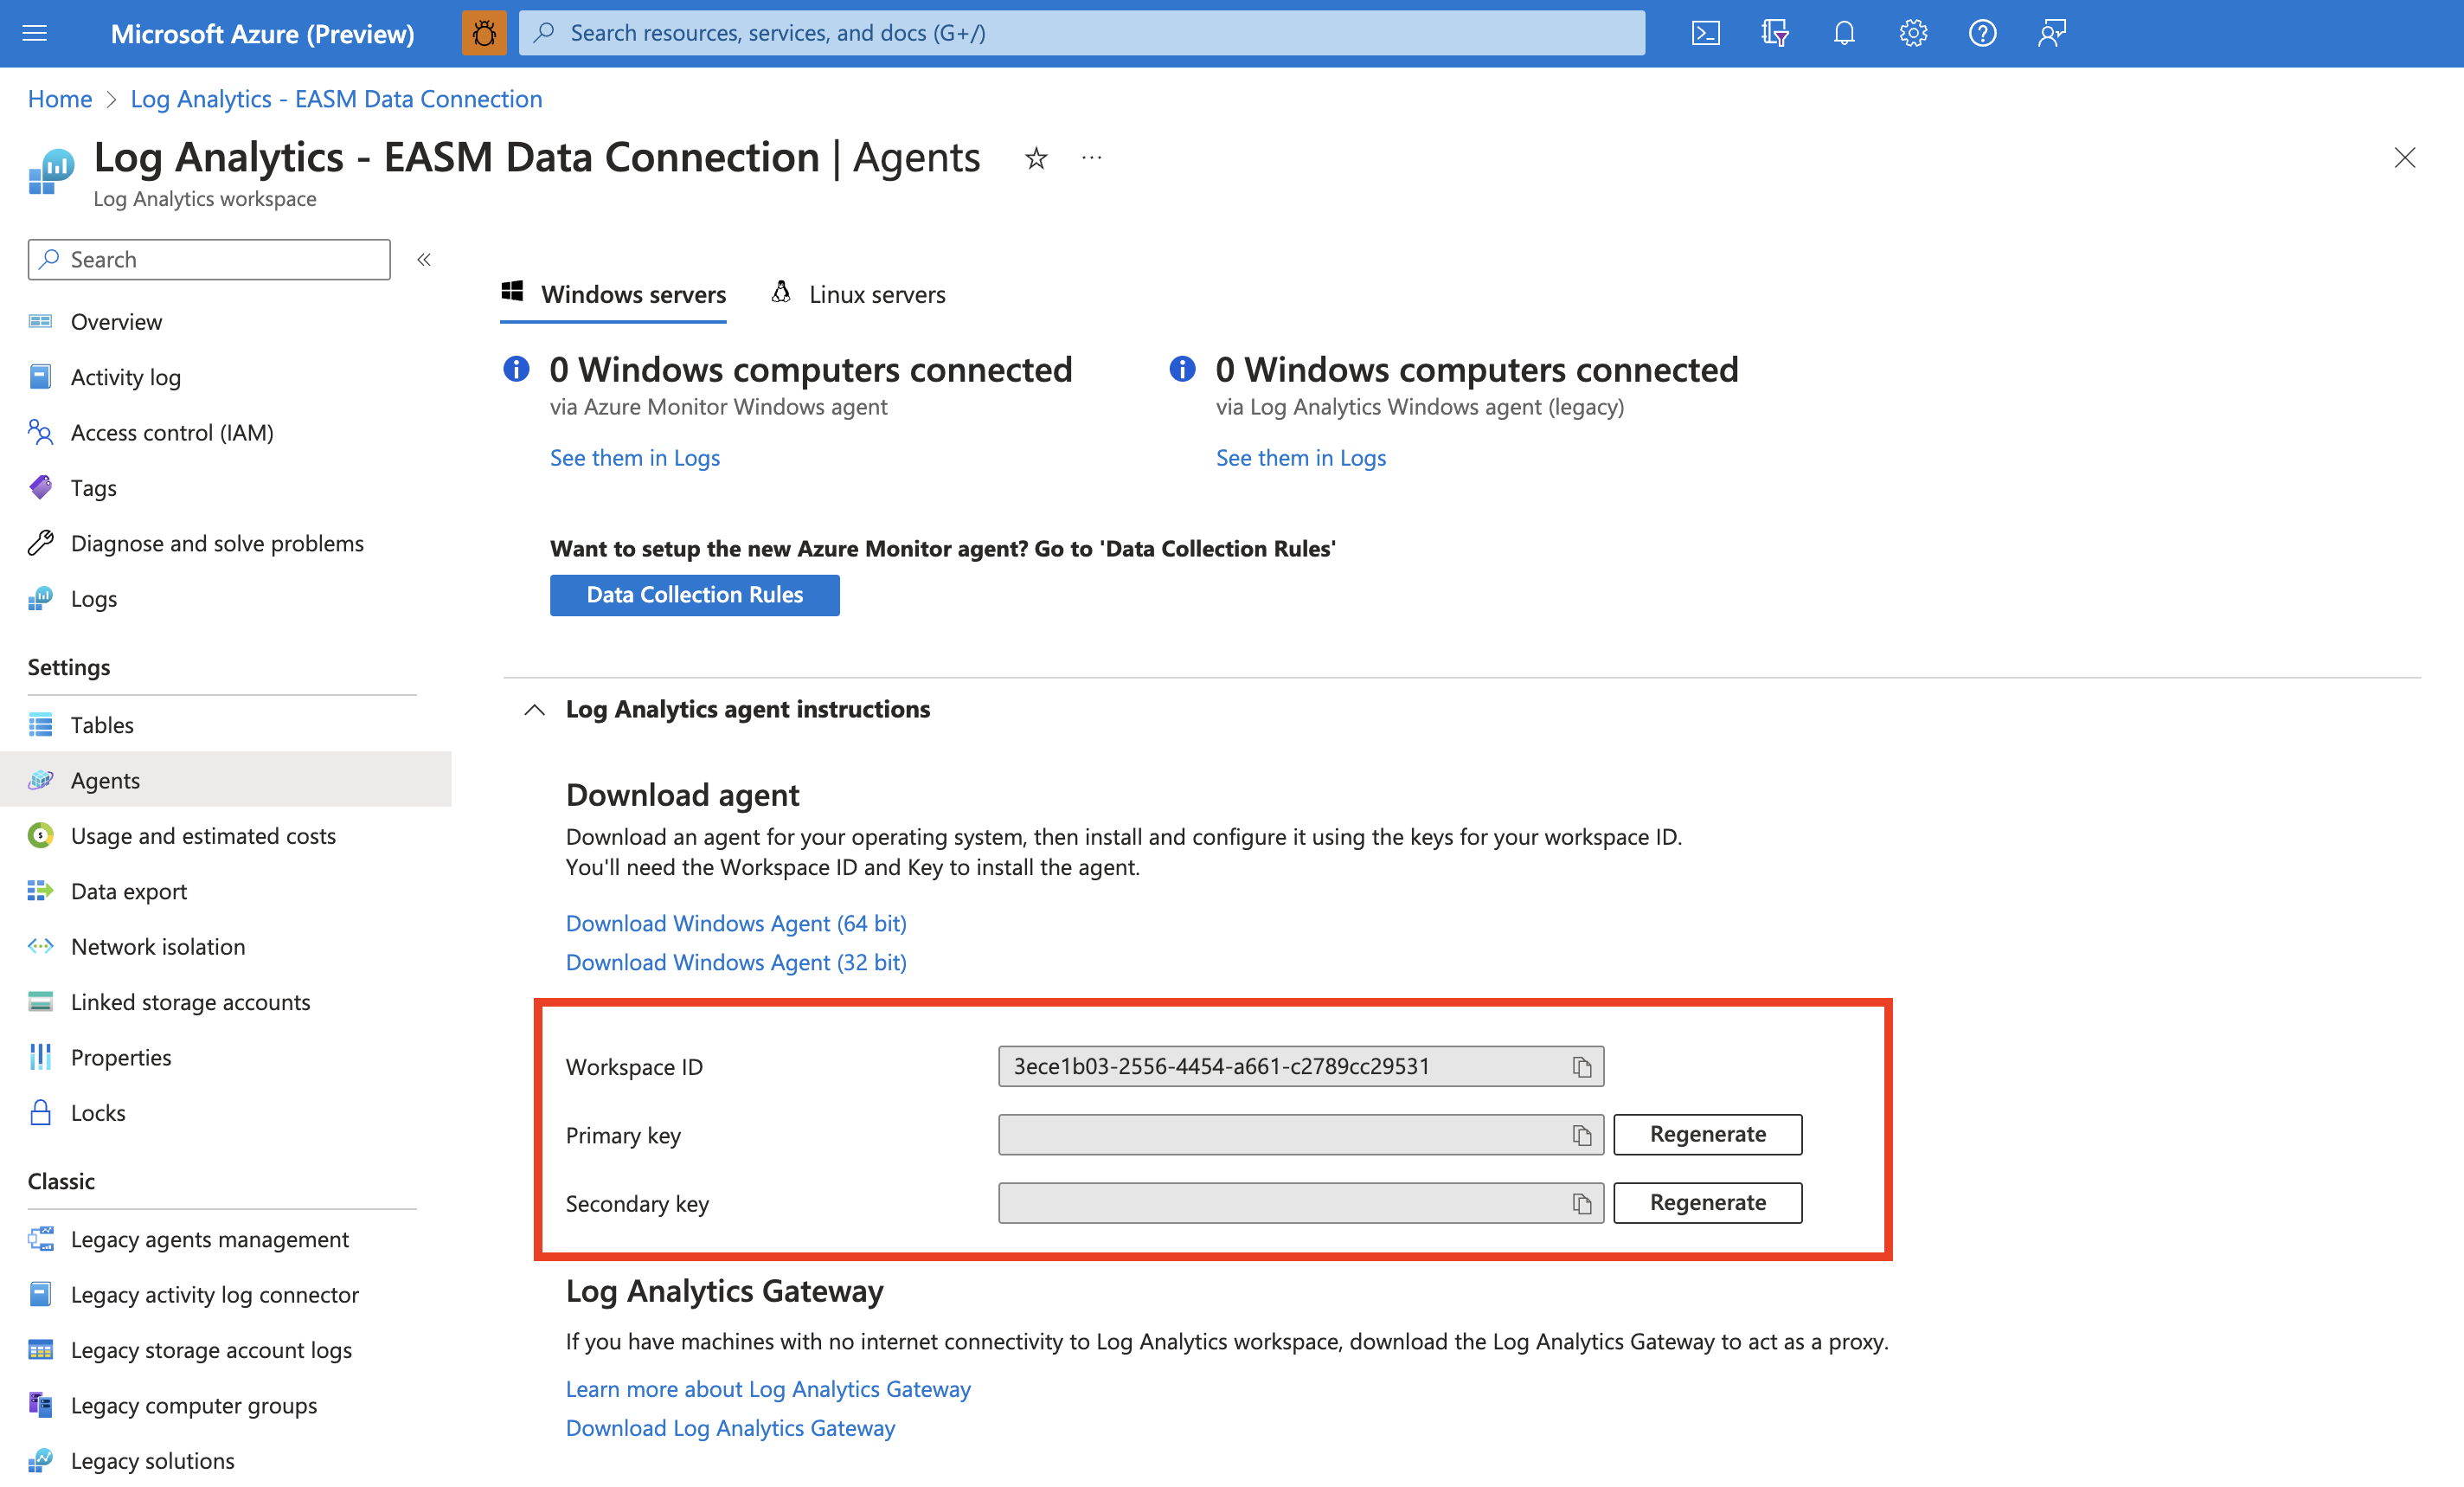Image resolution: width=2464 pixels, height=1487 pixels.
Task: Open Data Collection Rules page
Action: pyautogui.click(x=696, y=593)
